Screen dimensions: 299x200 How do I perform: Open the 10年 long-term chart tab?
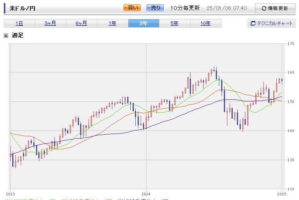coord(205,23)
